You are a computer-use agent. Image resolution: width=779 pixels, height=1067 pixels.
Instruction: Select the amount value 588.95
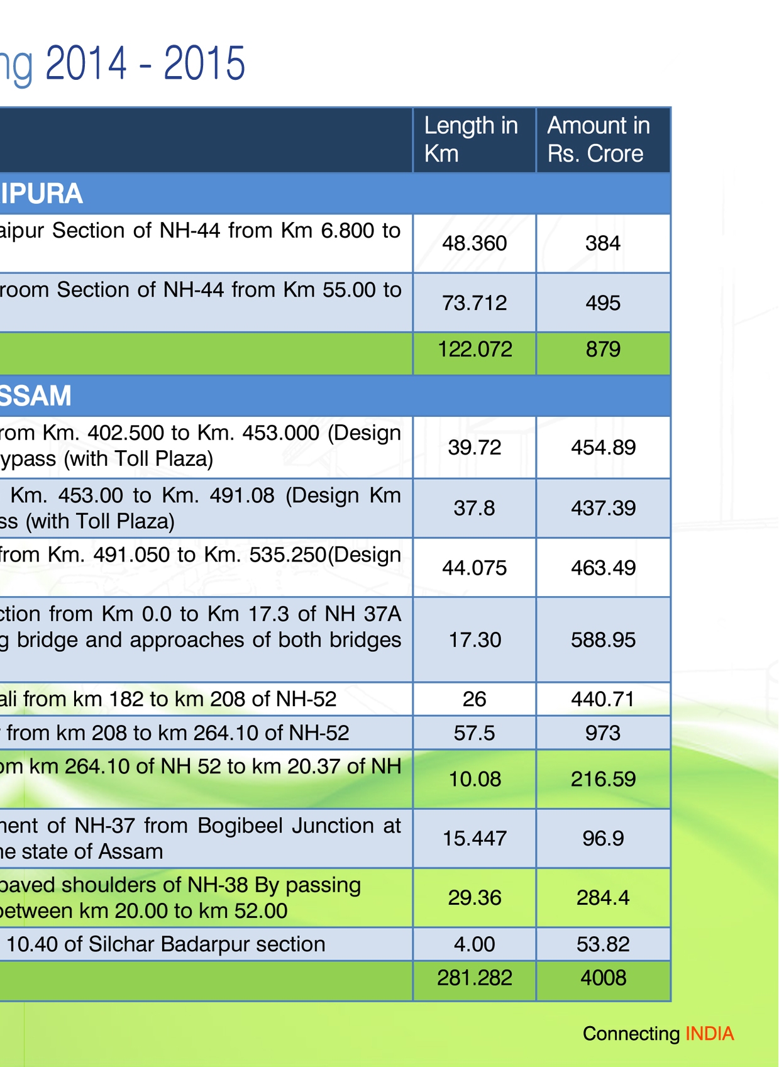[603, 640]
